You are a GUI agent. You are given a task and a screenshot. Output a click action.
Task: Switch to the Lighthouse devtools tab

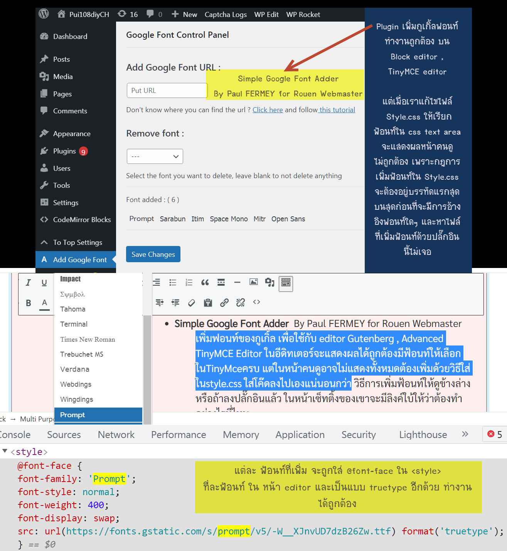[x=423, y=435]
